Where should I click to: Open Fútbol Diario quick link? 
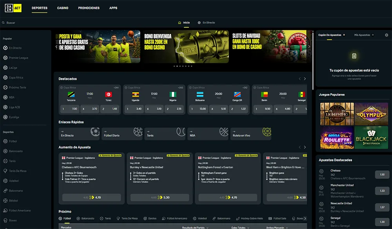[122, 134]
